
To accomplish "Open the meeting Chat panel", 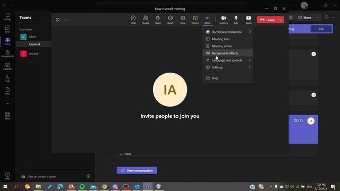I will coord(133,20).
